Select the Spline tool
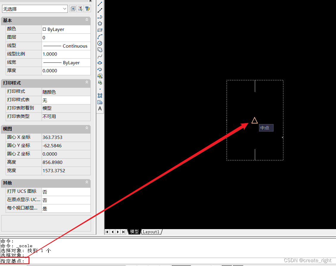336x266 pixels. [100, 56]
